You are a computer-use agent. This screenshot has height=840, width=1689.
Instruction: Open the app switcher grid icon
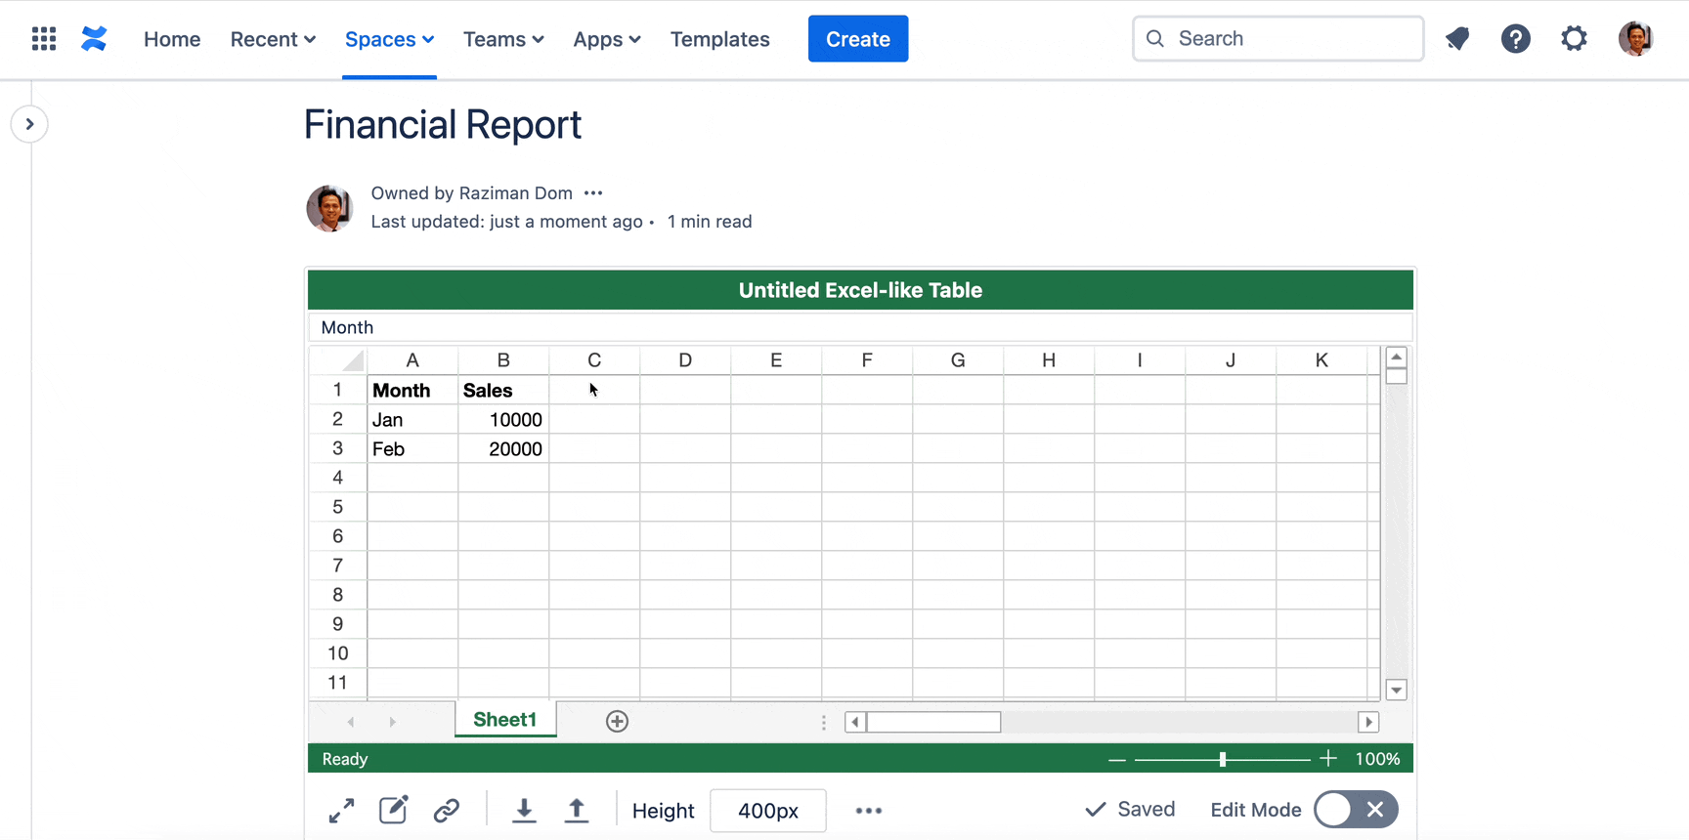[x=44, y=39]
